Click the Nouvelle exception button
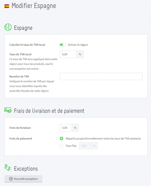Image resolution: width=151 pixels, height=186 pixels. pos(23,179)
